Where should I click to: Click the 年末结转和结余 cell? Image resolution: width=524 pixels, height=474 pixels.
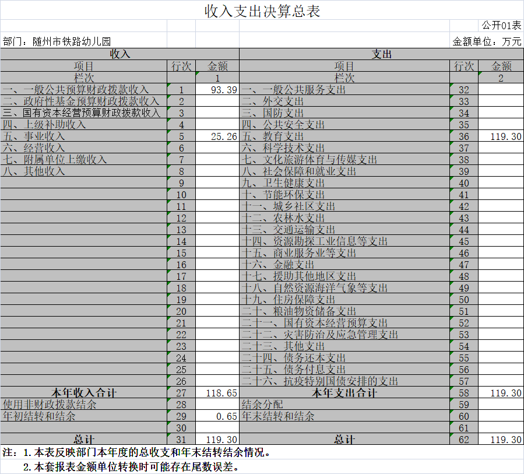click(344, 416)
